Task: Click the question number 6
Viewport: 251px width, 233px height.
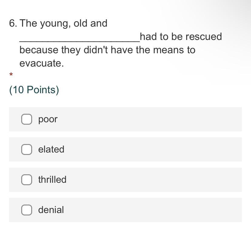Action: (x=13, y=23)
